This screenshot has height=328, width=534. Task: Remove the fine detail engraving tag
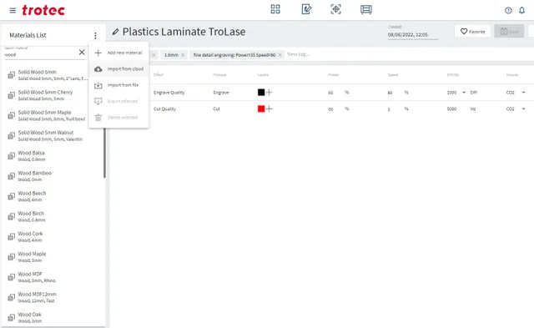(x=280, y=55)
